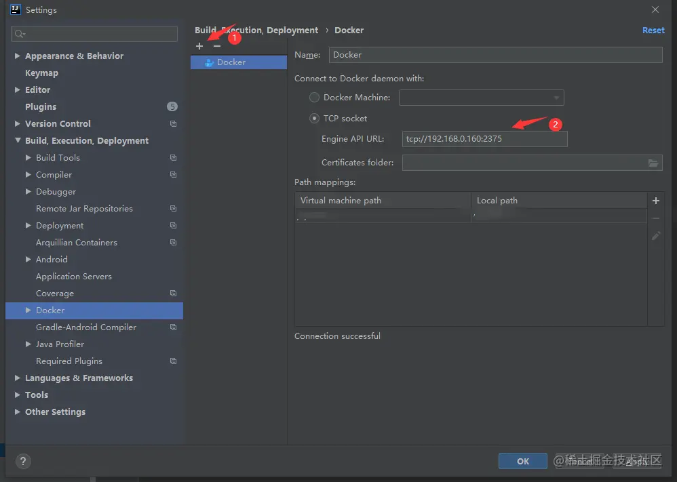The height and width of the screenshot is (482, 677).
Task: Click into the settings search field
Action: (94, 34)
